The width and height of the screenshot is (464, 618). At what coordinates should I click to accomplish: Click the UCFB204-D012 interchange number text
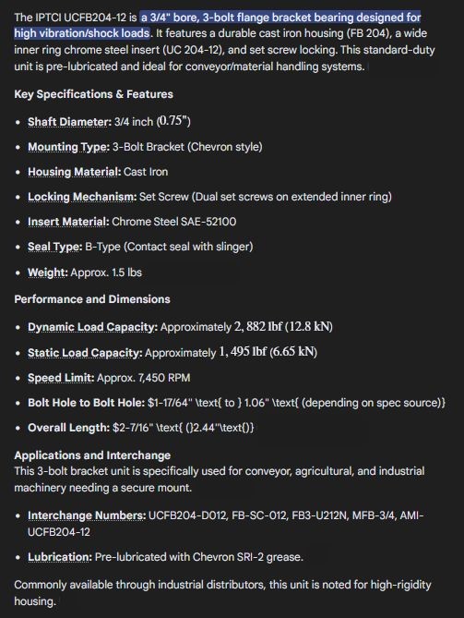187,515
